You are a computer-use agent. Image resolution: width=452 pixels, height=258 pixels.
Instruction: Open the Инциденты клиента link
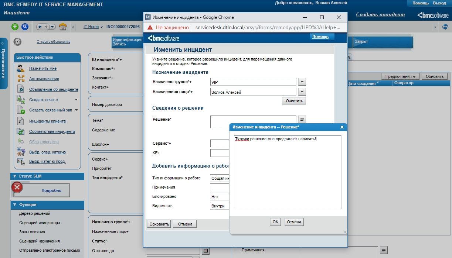[x=47, y=121]
